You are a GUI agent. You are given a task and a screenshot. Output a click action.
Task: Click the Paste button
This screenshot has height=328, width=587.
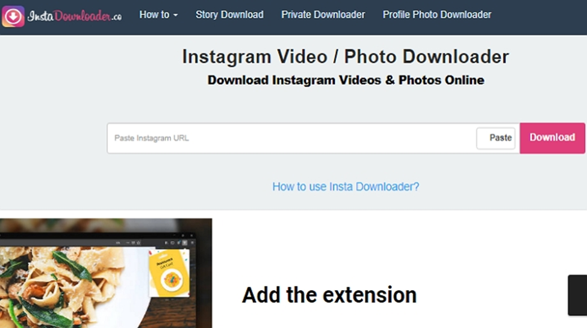tap(496, 138)
